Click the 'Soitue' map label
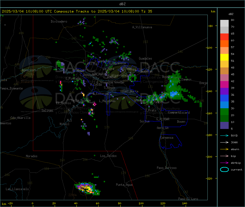The image size is (245, 207). pyautogui.click(x=145, y=121)
